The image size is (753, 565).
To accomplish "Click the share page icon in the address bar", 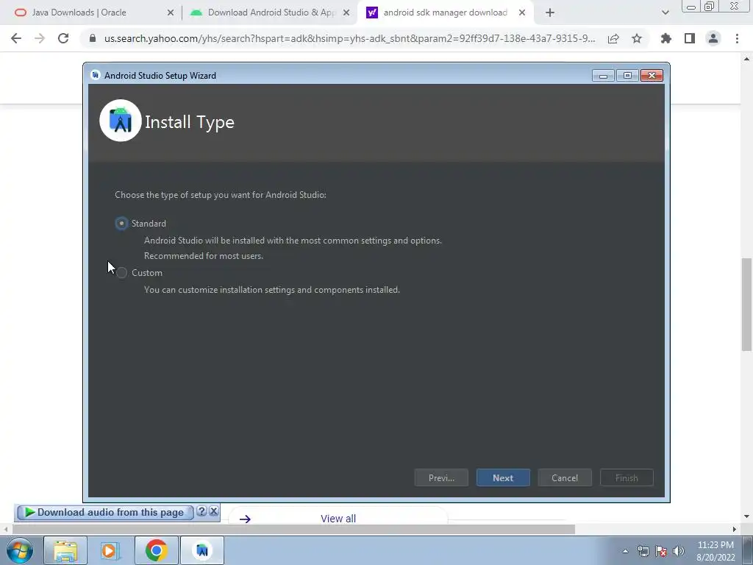I will tap(613, 38).
